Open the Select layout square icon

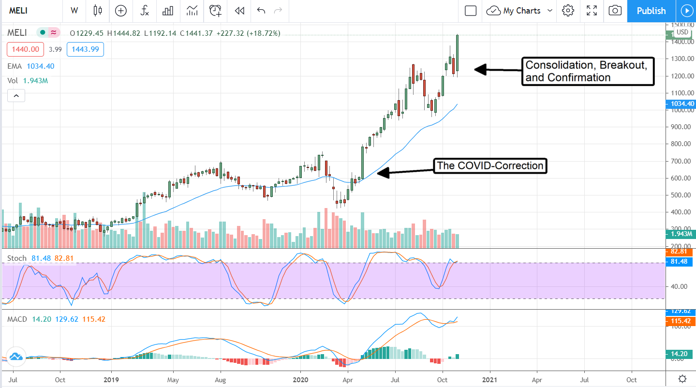click(x=471, y=11)
